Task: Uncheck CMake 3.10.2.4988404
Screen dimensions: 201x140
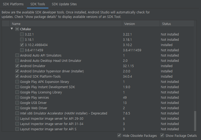Action: 22,45
